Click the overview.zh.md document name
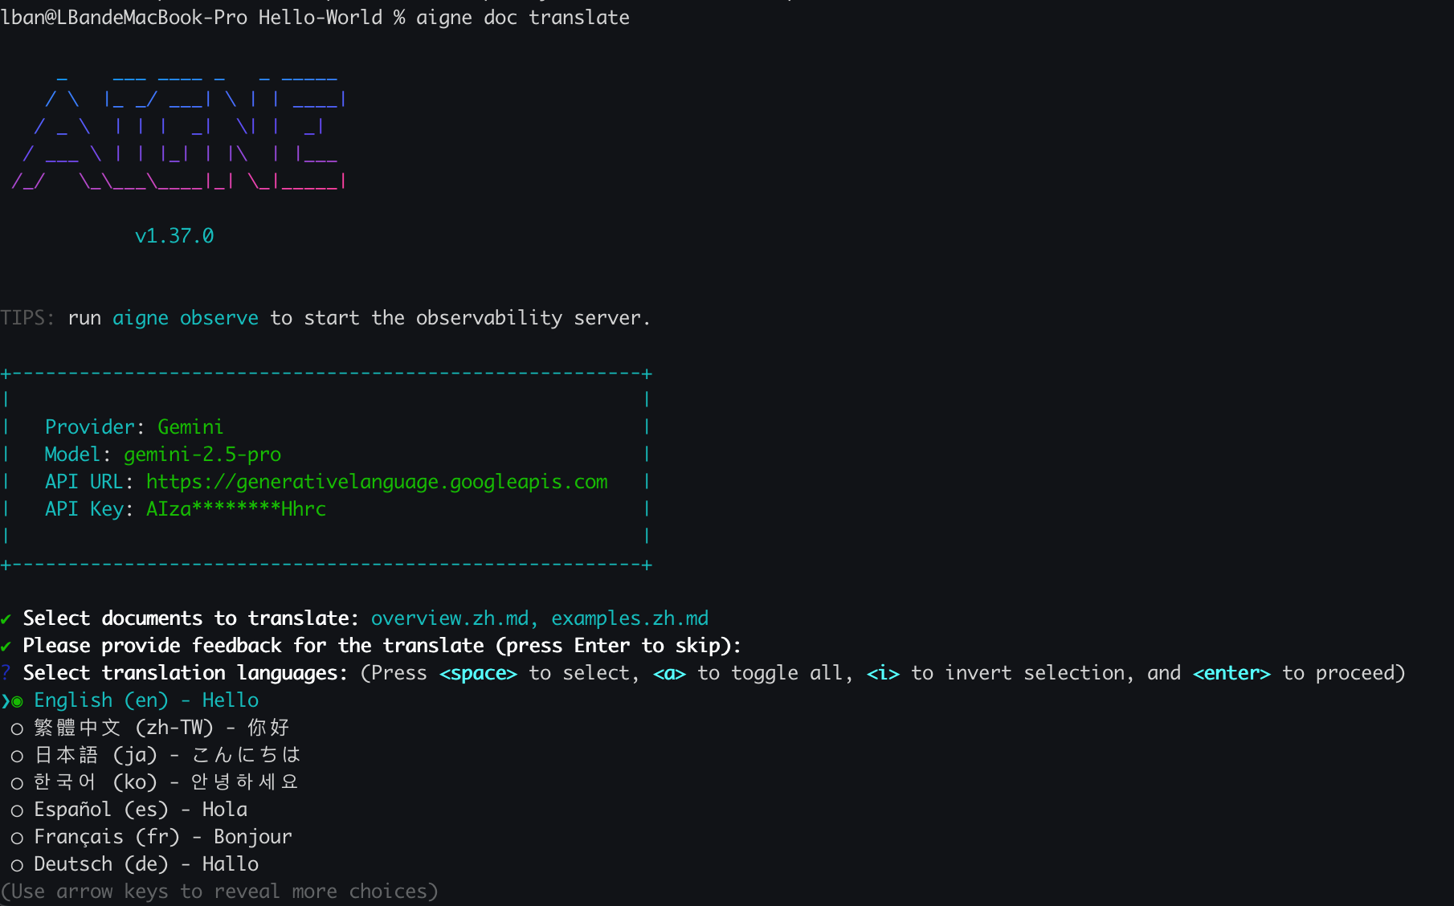Viewport: 1454px width, 906px height. 451,618
